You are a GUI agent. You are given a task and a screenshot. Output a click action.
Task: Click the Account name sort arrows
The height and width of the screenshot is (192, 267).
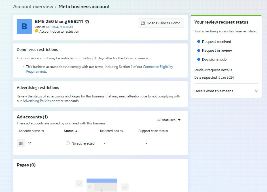[x=43, y=131]
